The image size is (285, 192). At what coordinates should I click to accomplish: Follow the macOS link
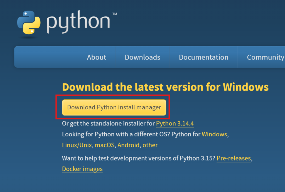pos(105,145)
